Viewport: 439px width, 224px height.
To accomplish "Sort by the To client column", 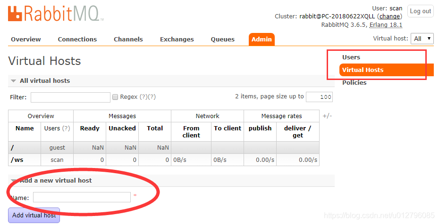I will 228,128.
